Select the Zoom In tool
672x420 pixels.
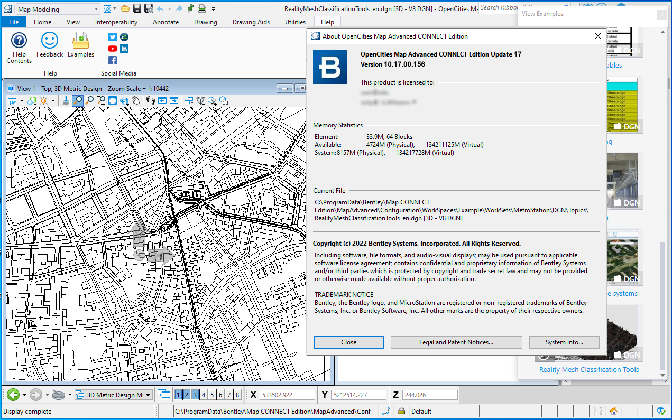(78, 100)
